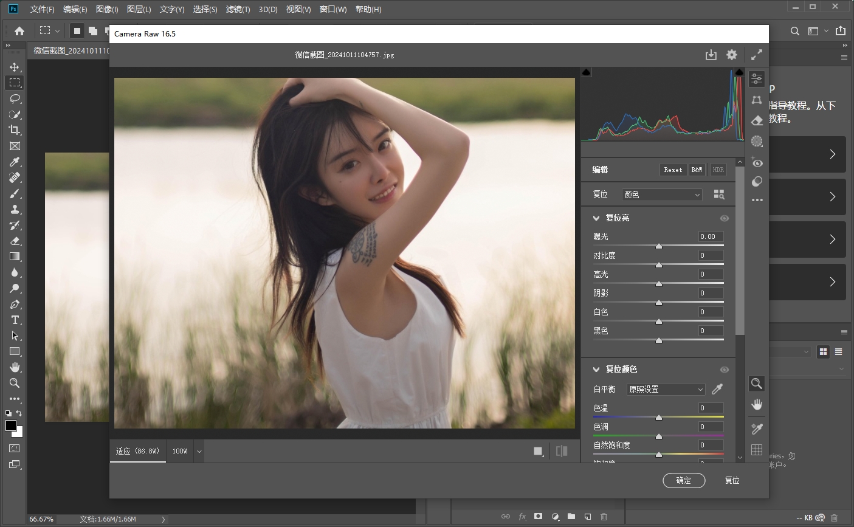Viewport: 854px width, 527px height.
Task: Click Reset in the Edit panel
Action: [672, 170]
